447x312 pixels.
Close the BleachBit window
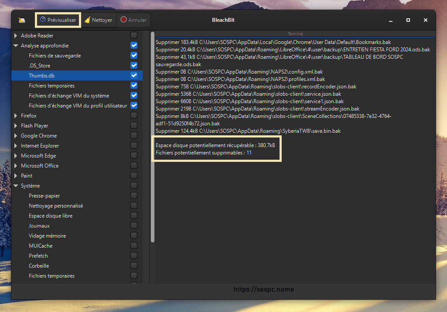click(x=426, y=20)
